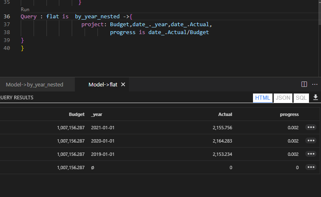Image resolution: width=321 pixels, height=197 pixels.
Task: Click the Run code lens above the query
Action: 25,9
